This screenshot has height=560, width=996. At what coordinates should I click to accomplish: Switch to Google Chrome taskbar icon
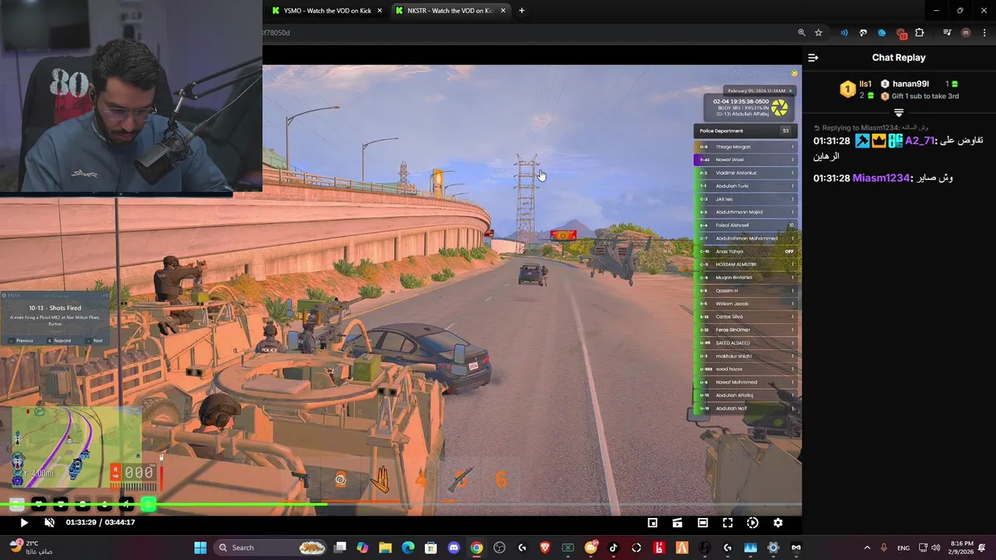[x=476, y=548]
